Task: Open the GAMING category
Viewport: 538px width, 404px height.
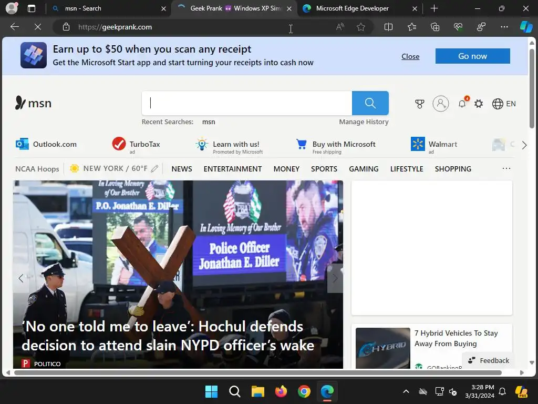Action: 364,169
